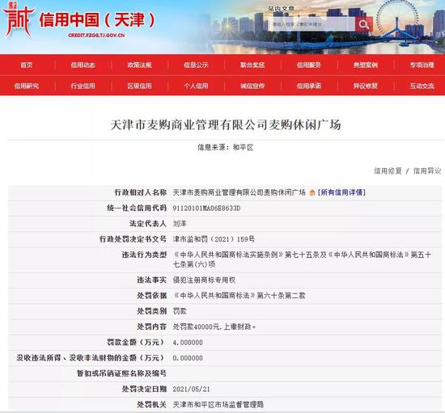Open the 专项治理 menu item
445x413 pixels.
(x=422, y=65)
